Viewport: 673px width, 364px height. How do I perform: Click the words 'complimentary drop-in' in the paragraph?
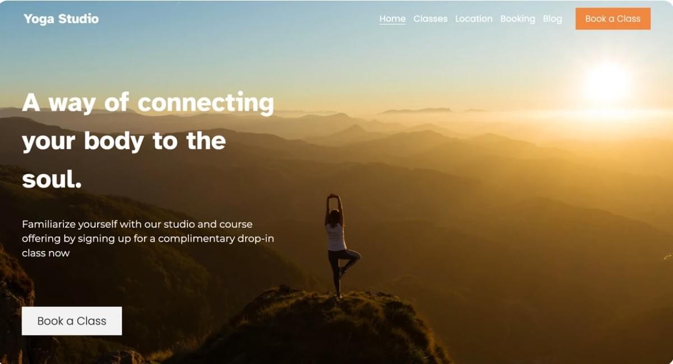click(215, 239)
